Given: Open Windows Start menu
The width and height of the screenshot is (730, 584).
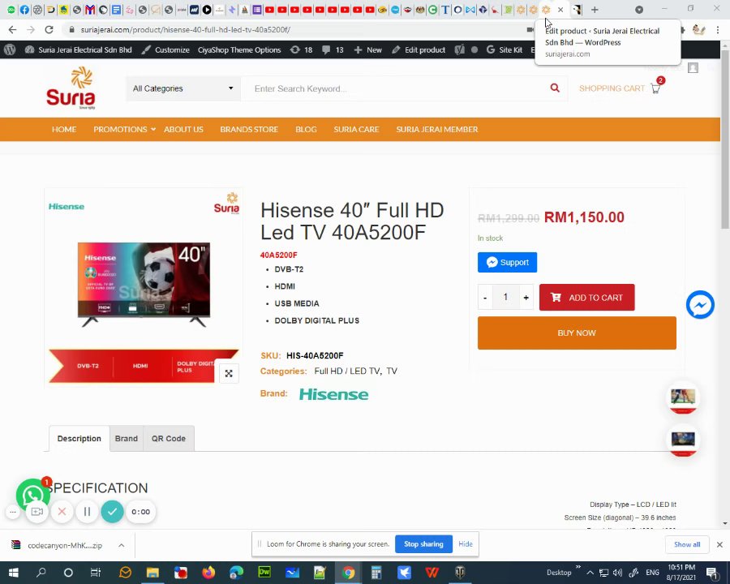Looking at the screenshot, I should (x=14, y=573).
